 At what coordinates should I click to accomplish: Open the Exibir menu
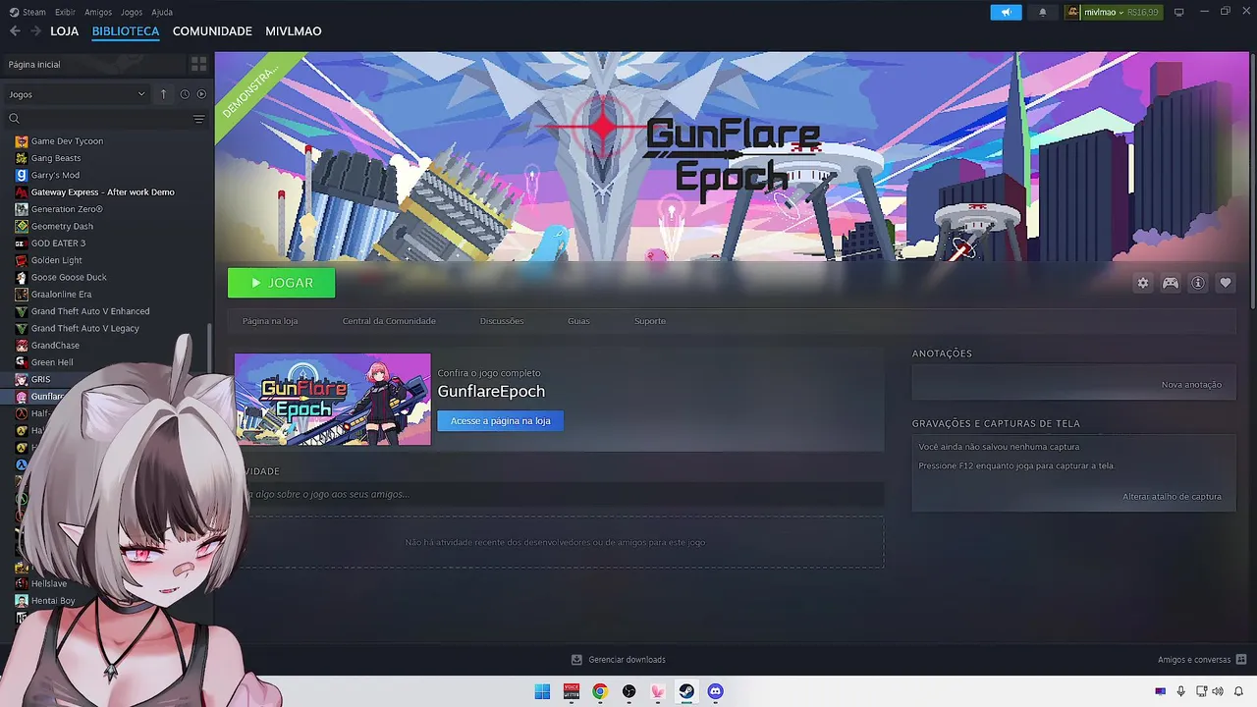[65, 12]
